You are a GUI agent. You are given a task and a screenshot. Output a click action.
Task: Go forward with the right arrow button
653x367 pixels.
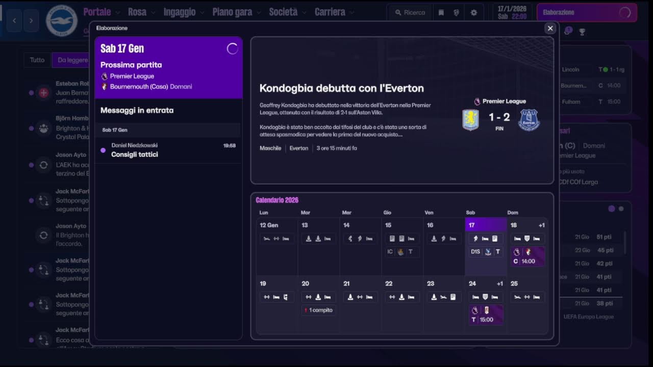click(x=31, y=20)
